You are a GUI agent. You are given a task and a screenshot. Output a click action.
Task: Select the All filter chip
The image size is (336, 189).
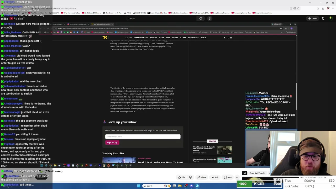click(245, 173)
